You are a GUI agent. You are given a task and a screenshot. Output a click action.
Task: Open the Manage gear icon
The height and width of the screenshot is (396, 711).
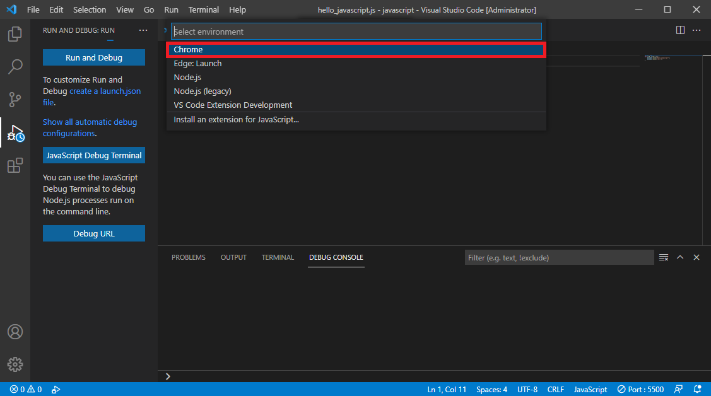[15, 364]
